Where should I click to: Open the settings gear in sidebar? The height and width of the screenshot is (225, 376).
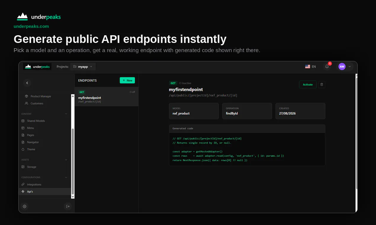pos(25,206)
